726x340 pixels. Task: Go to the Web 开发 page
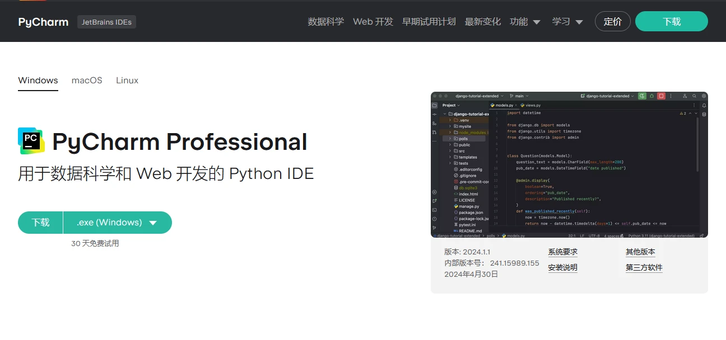click(x=373, y=22)
